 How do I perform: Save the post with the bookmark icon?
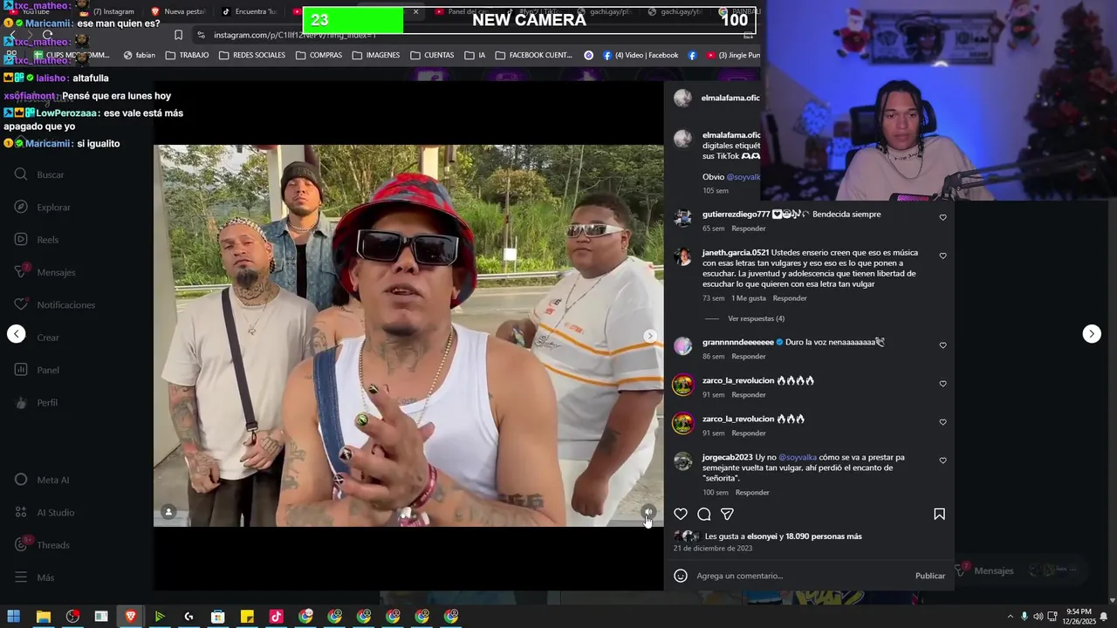point(939,515)
